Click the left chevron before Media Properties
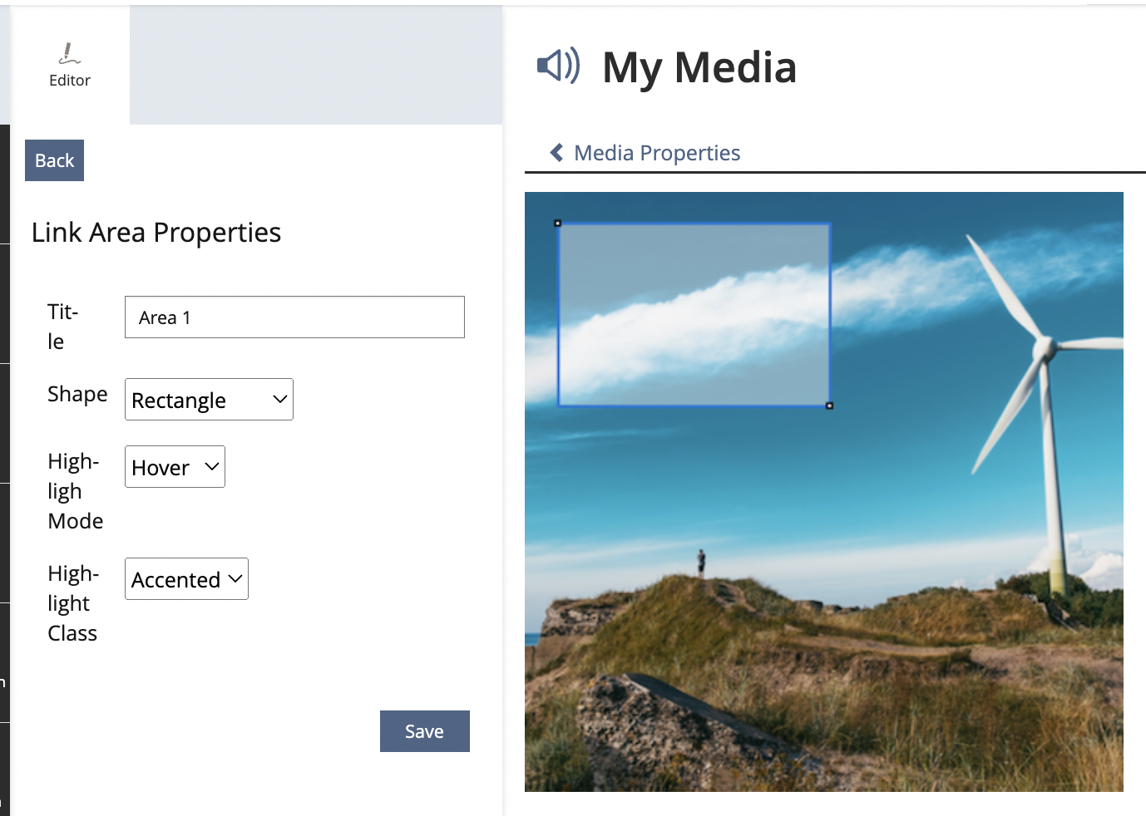This screenshot has height=816, width=1146. point(556,153)
